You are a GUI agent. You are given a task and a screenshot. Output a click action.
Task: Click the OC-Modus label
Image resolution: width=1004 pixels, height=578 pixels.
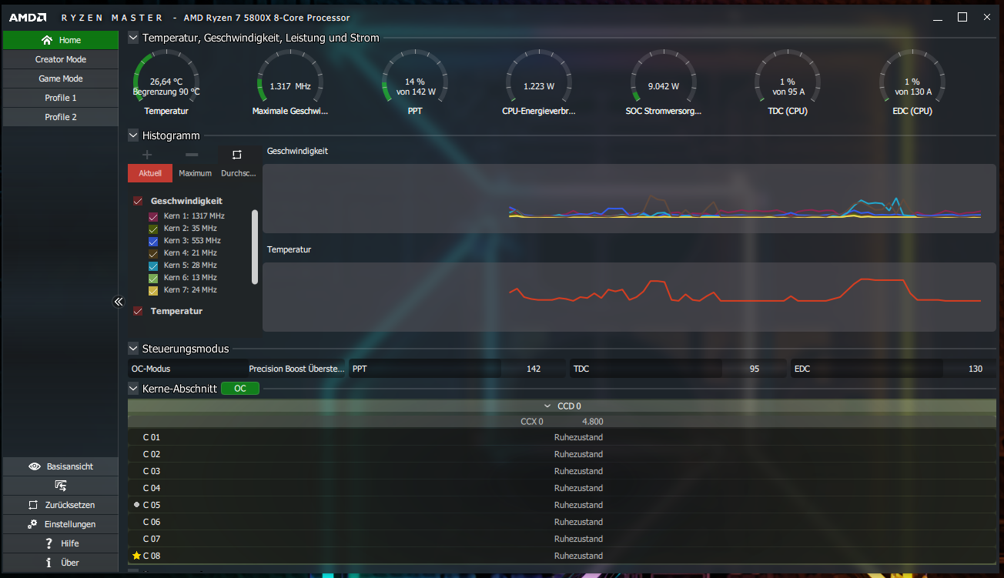pos(151,369)
